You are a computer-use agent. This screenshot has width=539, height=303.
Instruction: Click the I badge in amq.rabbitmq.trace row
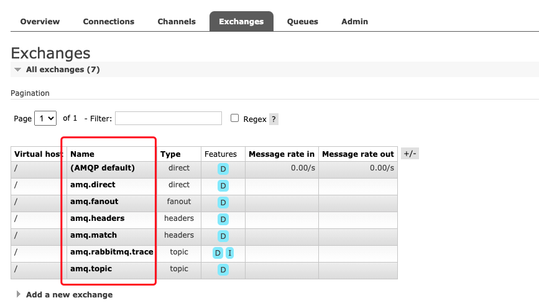pos(229,253)
